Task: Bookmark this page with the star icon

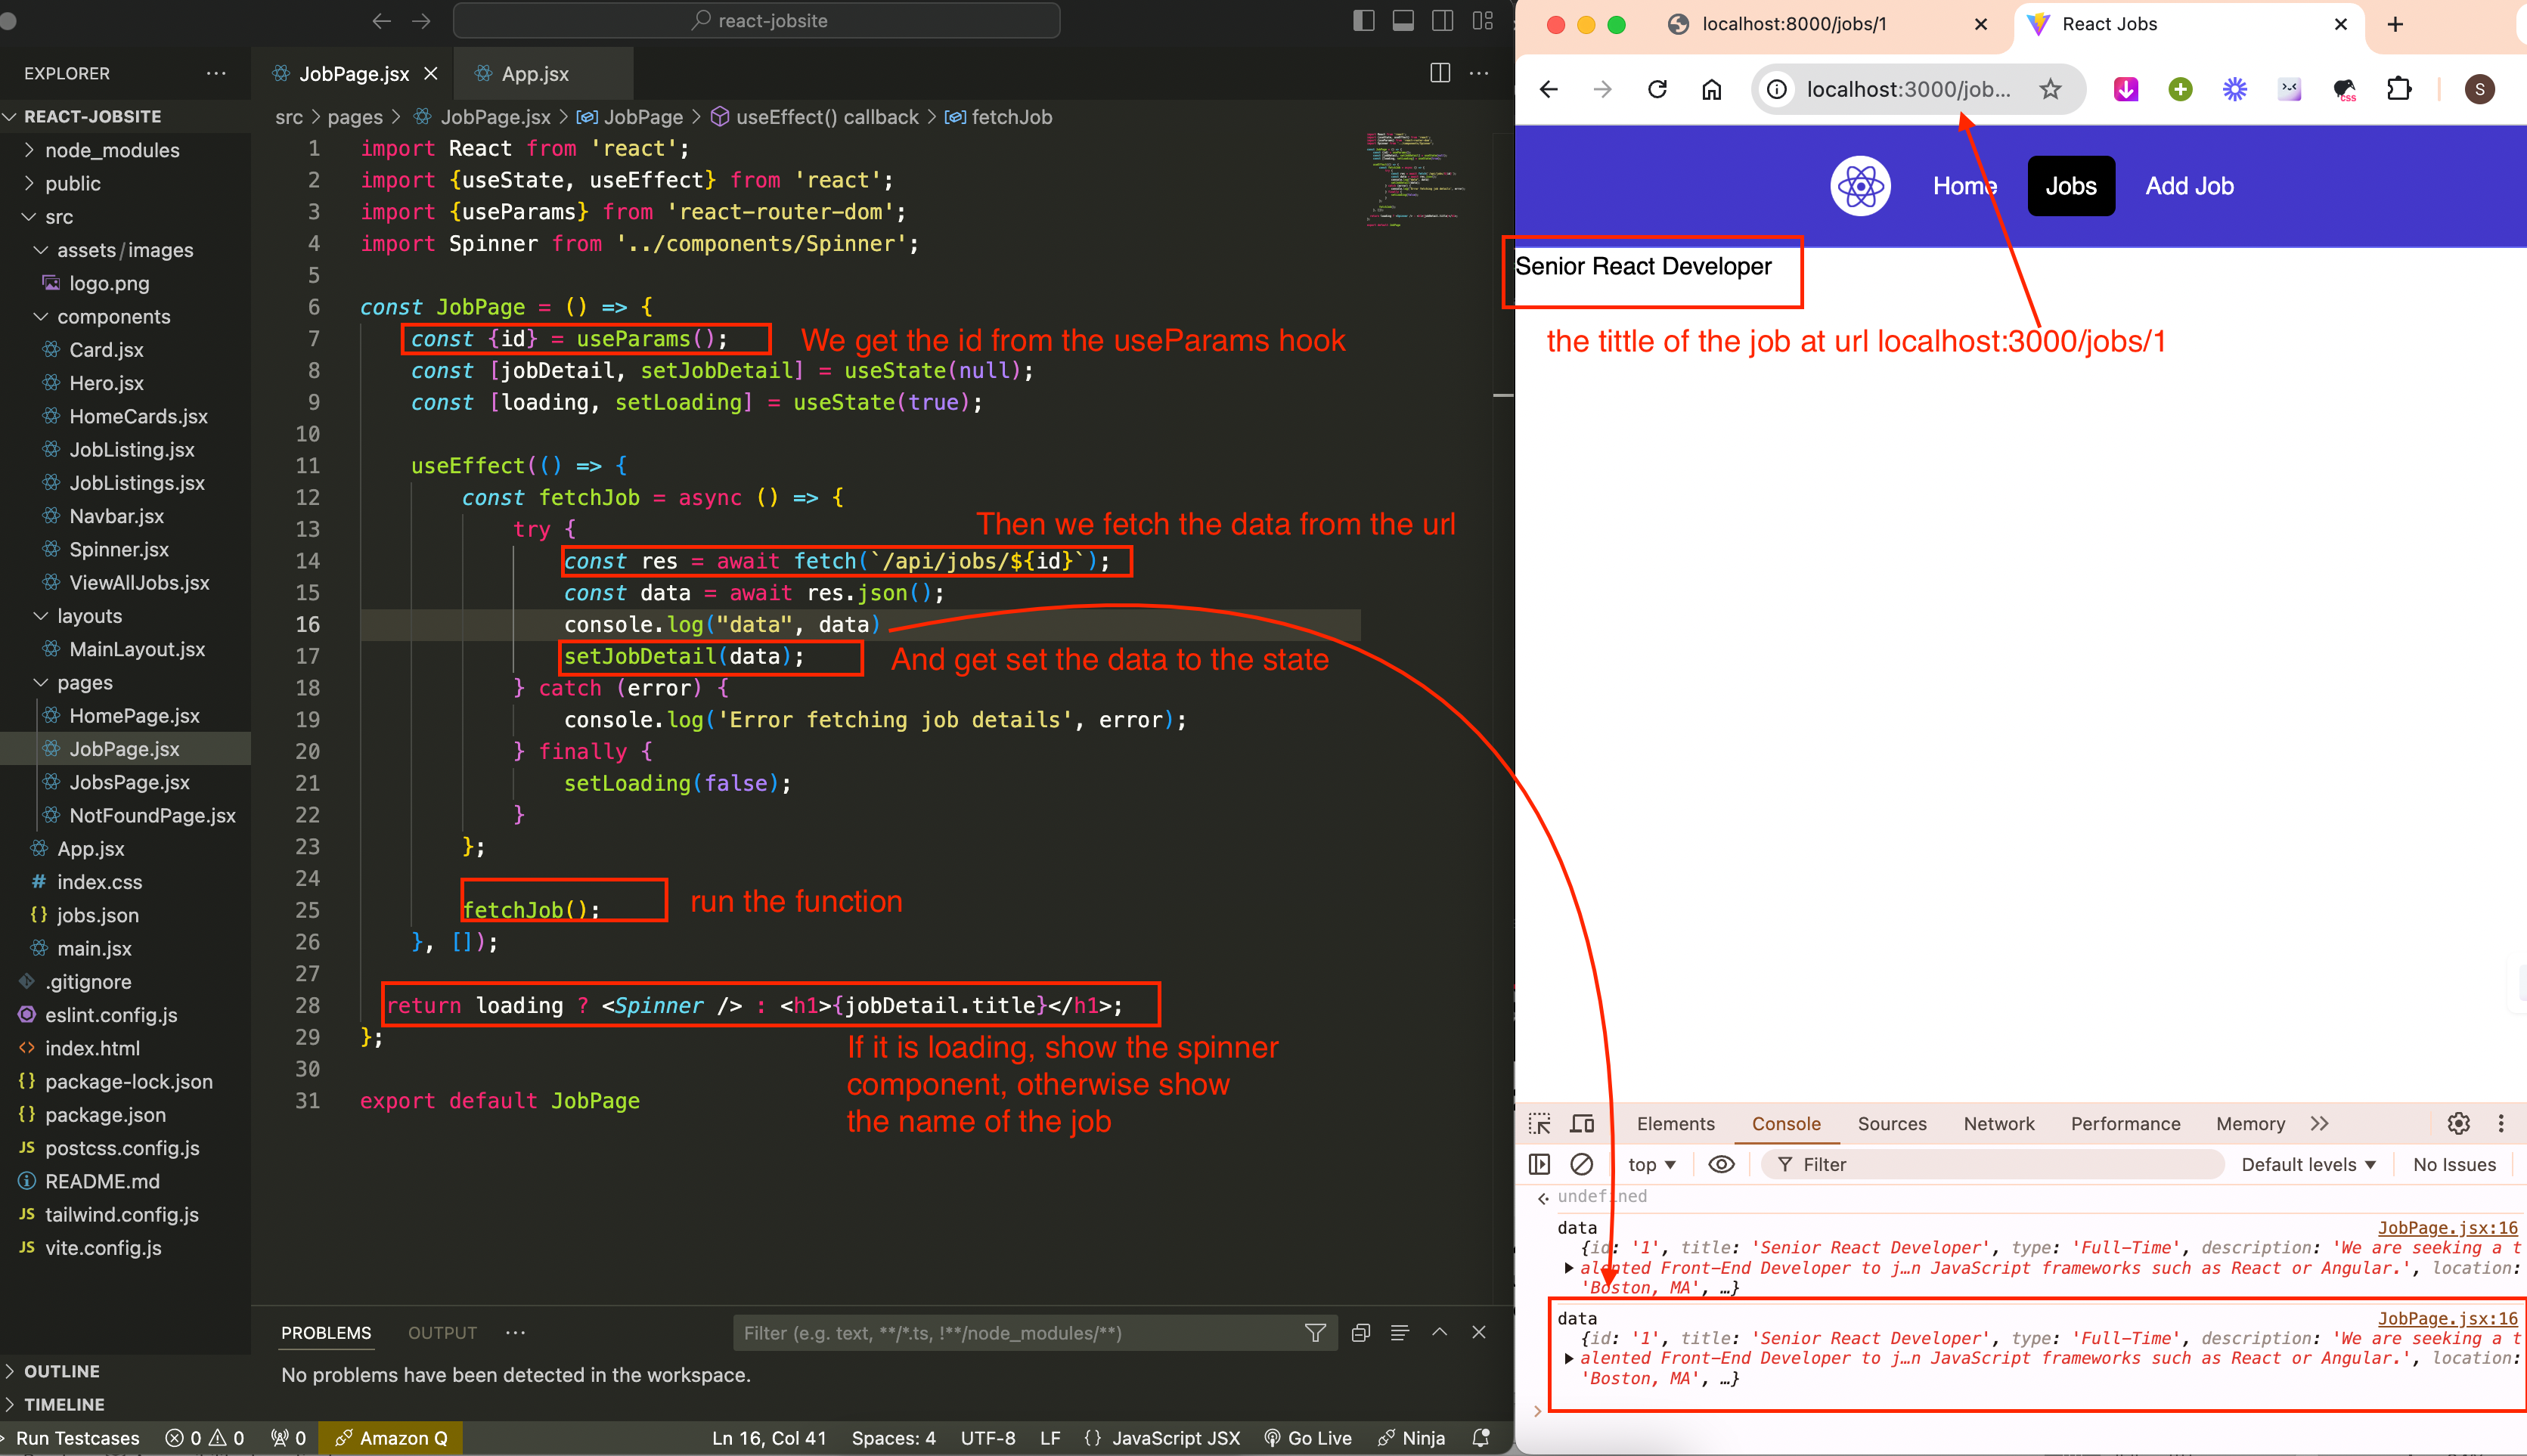Action: tap(2050, 89)
